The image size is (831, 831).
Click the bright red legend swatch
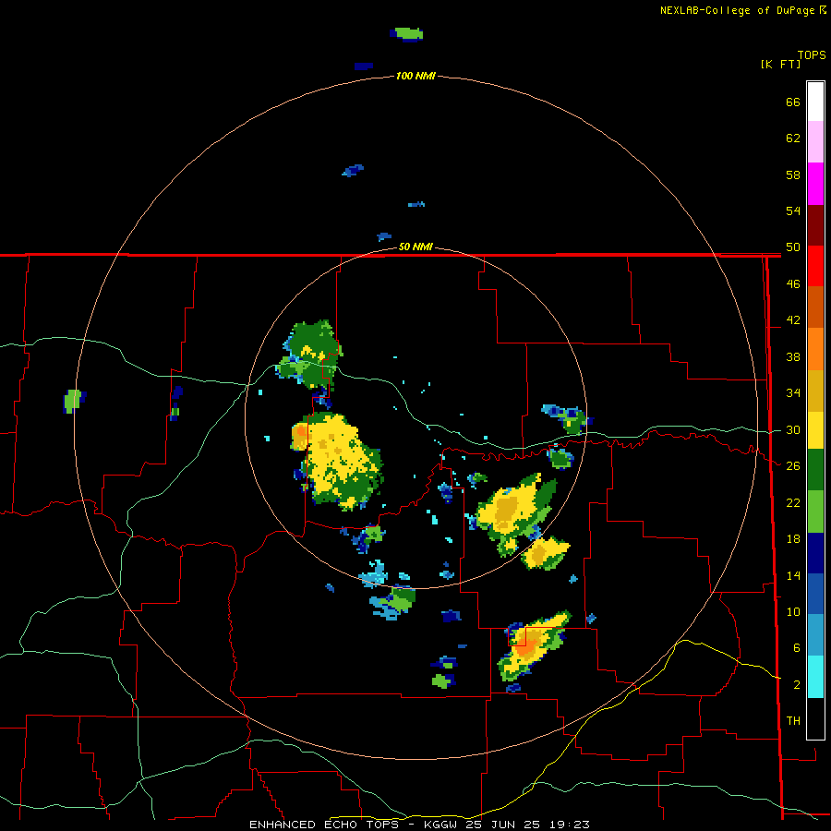tap(815, 266)
